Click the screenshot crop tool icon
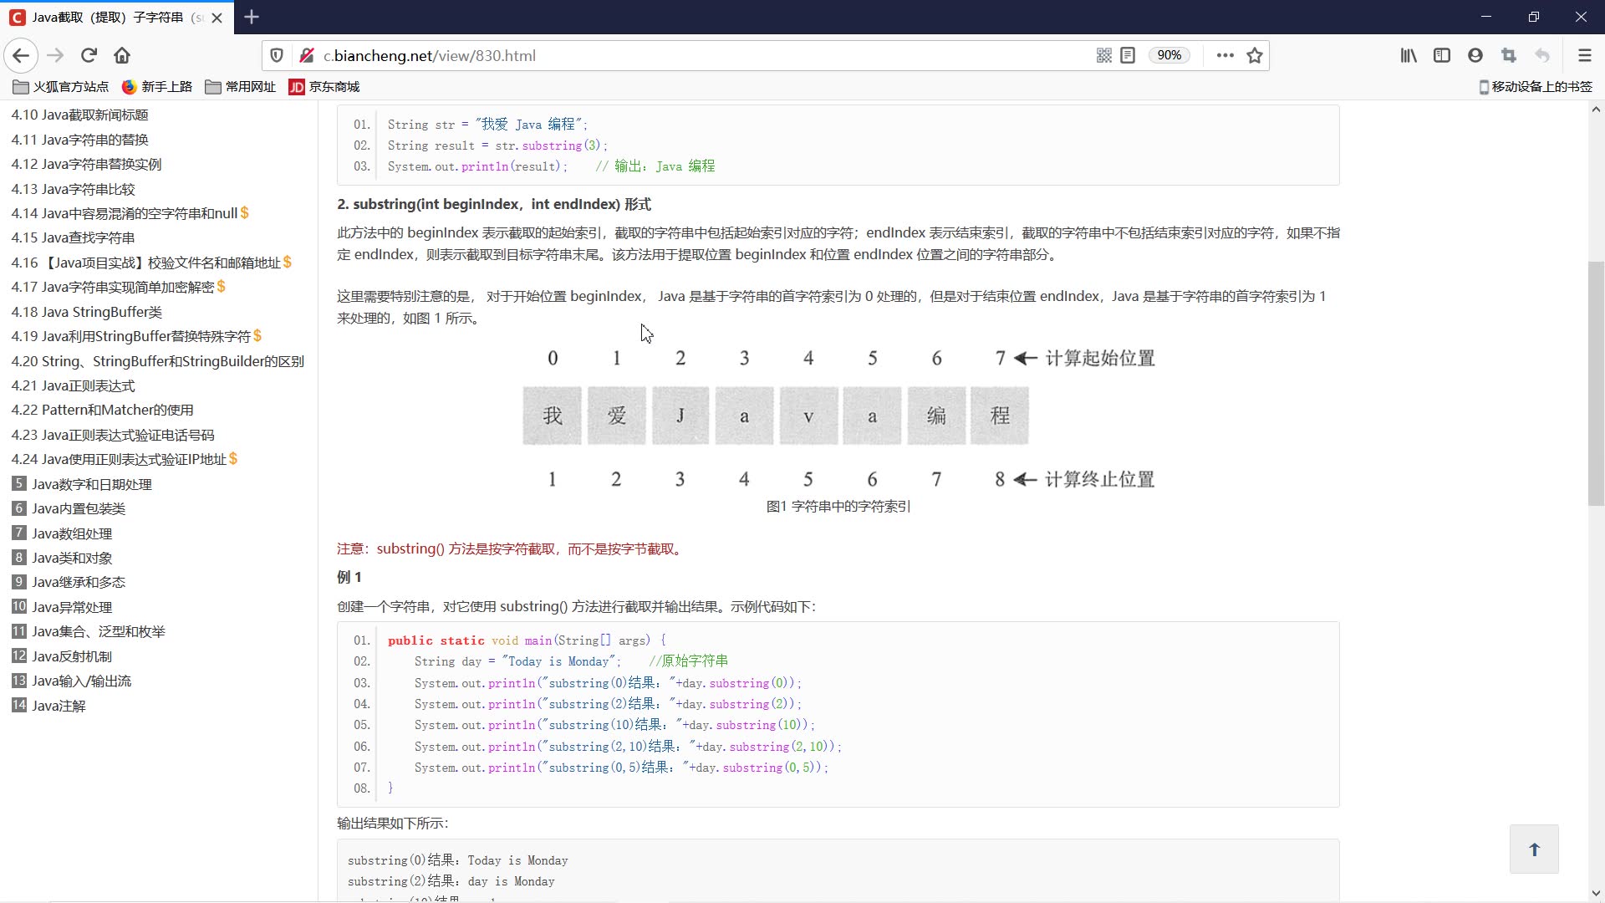Viewport: 1605px width, 903px height. (x=1509, y=55)
